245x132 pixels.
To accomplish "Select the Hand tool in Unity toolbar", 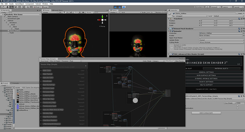I will click(x=3, y=7).
